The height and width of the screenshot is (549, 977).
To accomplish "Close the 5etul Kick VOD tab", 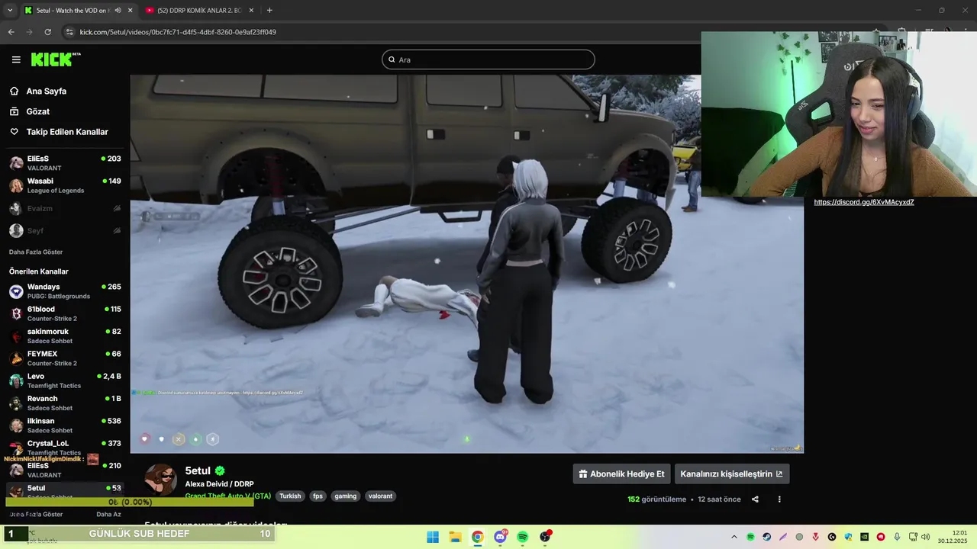I will 130,10.
